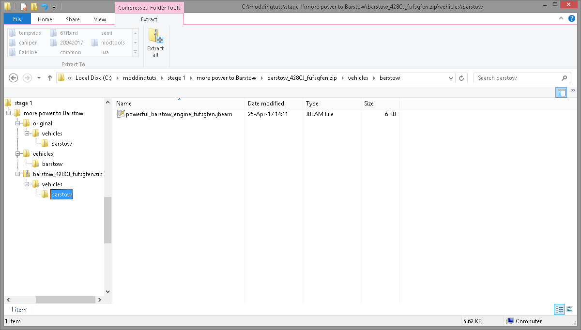The height and width of the screenshot is (330, 581).
Task: Sort by Size column header
Action: point(380,104)
